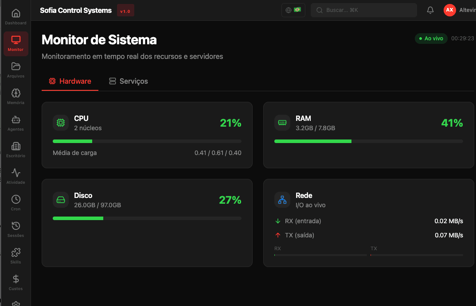Click the RAM usage progress bar

369,141
